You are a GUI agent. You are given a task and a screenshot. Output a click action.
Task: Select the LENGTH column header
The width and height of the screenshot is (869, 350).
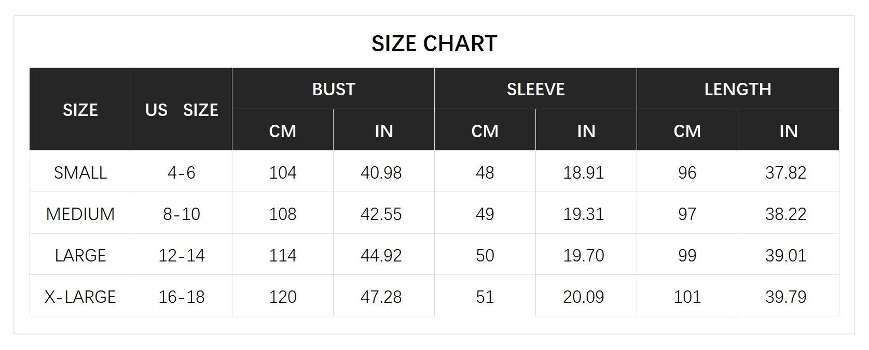(x=737, y=89)
